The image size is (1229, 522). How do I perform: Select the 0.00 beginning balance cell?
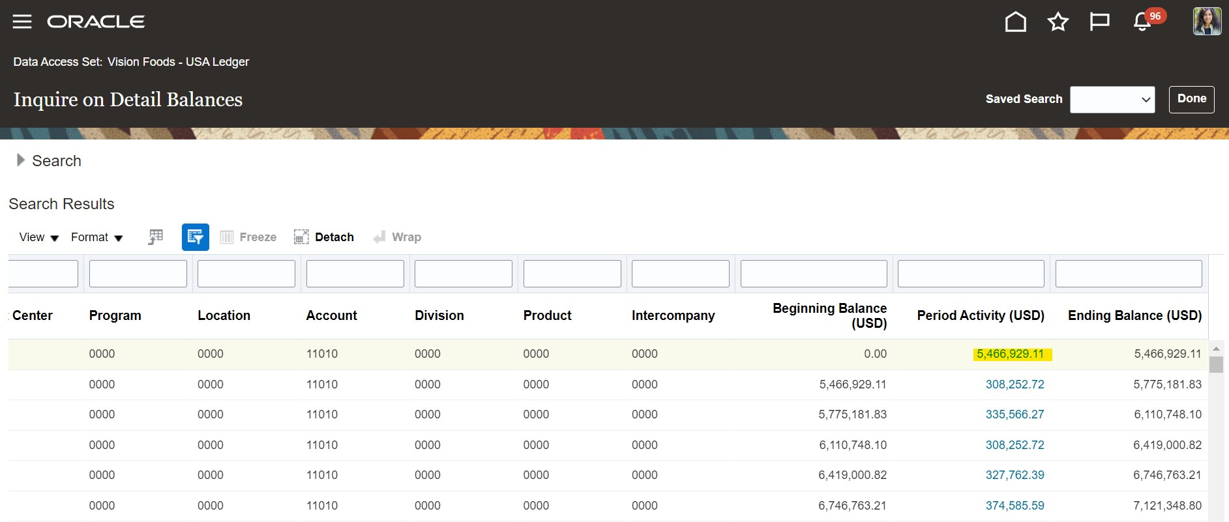[x=875, y=354]
